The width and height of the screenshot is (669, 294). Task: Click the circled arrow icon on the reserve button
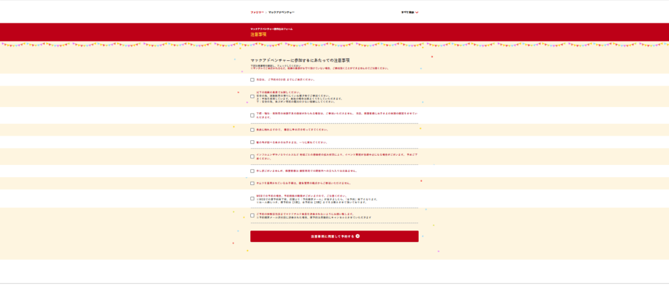click(x=358, y=236)
